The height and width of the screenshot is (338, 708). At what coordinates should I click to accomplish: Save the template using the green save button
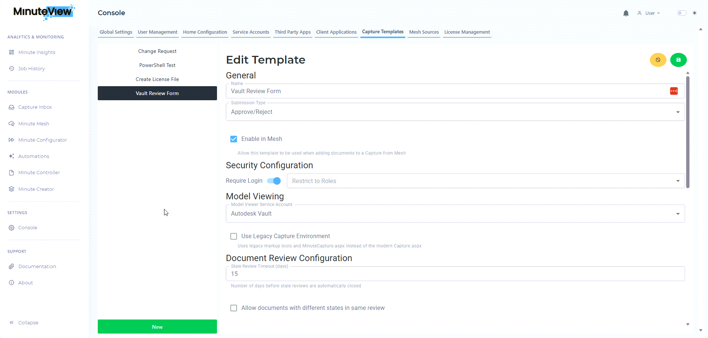coord(678,60)
